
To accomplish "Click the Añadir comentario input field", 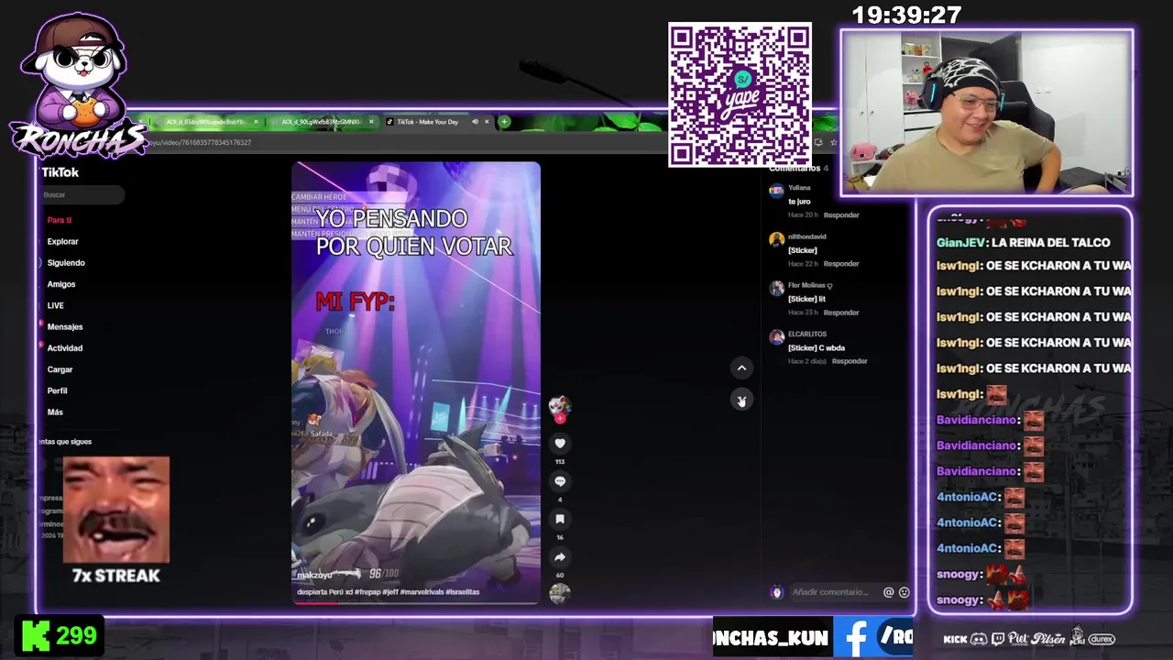I will [832, 592].
